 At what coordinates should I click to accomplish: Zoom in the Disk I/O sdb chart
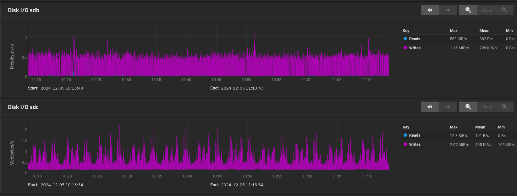(x=504, y=10)
